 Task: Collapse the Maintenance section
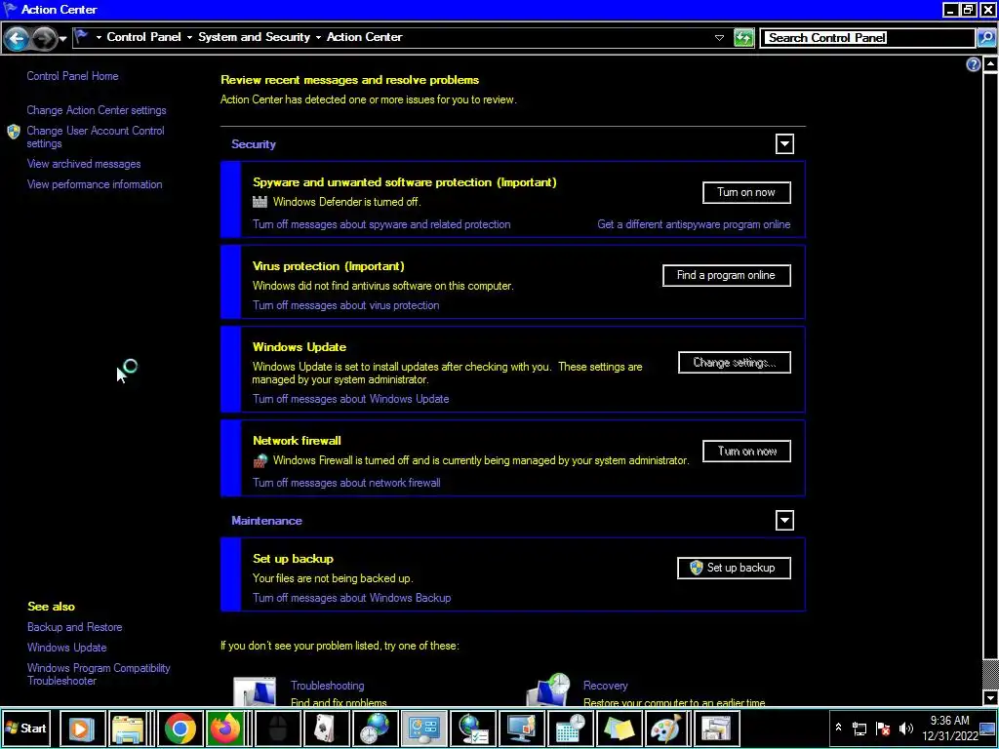click(784, 521)
